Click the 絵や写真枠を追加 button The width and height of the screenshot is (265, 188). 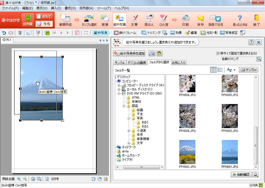tap(129, 53)
